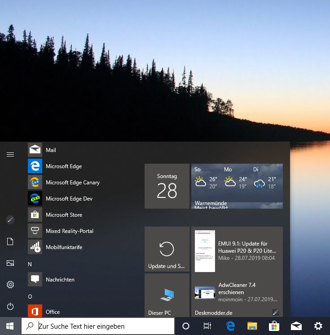
Task: Jump via letter O group header
Action: [x=30, y=296]
